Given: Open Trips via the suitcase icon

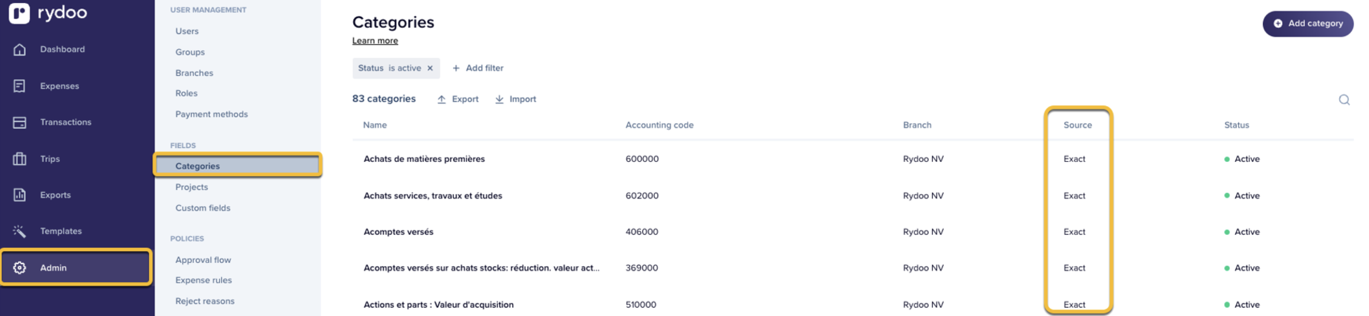Looking at the screenshot, I should point(19,159).
